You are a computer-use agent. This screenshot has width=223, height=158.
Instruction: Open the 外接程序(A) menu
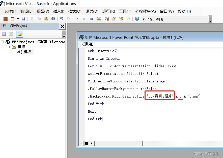pyautogui.click(x=146, y=11)
